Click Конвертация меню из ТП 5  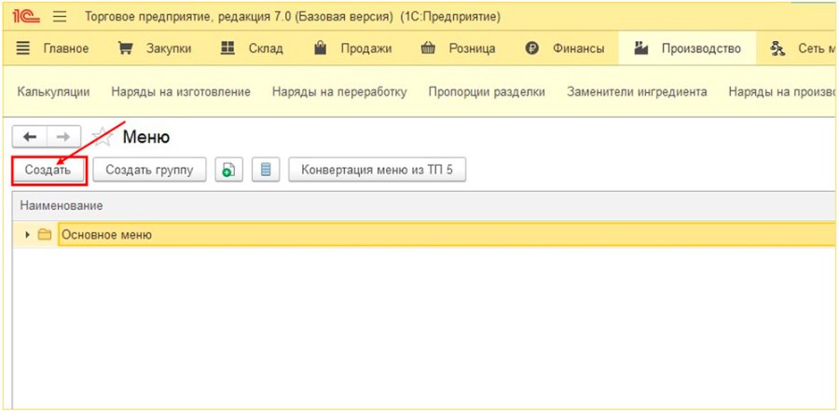(378, 171)
